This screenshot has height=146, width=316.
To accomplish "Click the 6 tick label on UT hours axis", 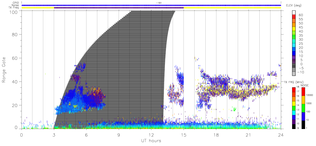I will pyautogui.click(x=86, y=135).
